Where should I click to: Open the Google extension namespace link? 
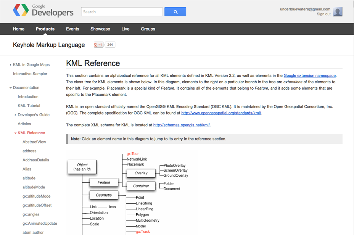tap(309, 76)
